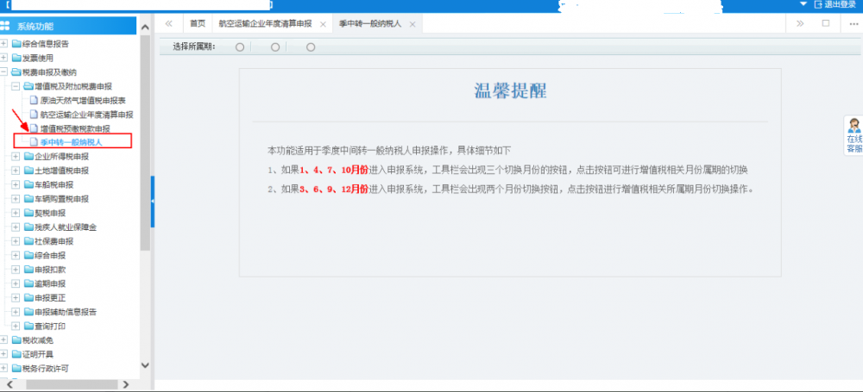The width and height of the screenshot is (863, 392).
Task: Click the sidebar horizontal scrollbar left arrow
Action: coord(9,384)
